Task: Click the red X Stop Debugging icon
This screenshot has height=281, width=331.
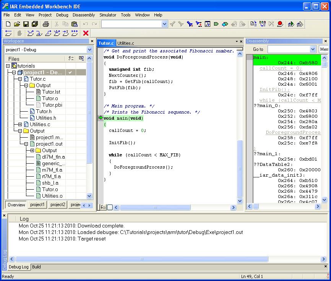Action: pos(86,33)
